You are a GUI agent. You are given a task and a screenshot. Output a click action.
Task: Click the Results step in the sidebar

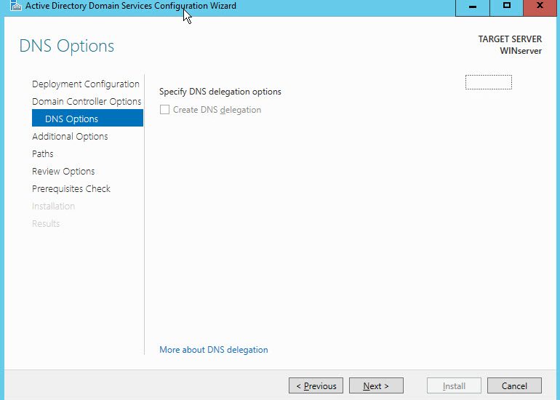pos(46,223)
